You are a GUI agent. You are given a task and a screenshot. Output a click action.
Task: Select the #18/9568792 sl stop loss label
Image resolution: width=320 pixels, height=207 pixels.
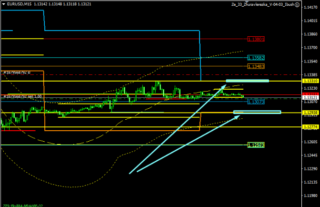click(17, 72)
